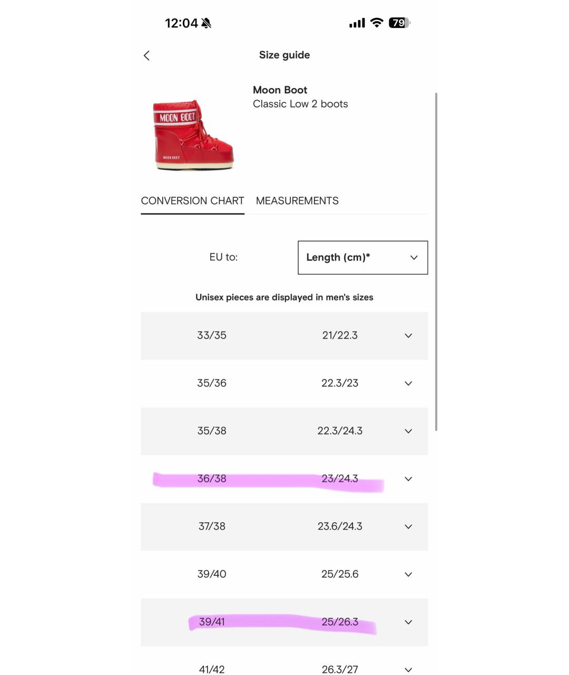
Task: Tap the Wi-Fi status icon
Action: tap(376, 23)
